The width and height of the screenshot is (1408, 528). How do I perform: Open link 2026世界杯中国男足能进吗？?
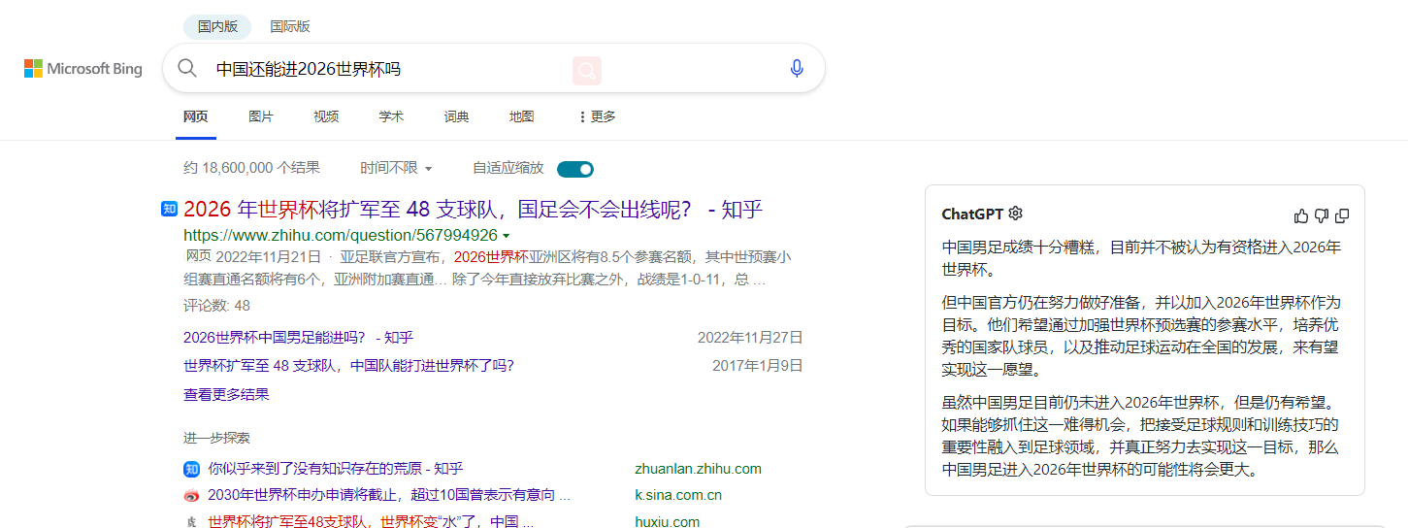point(298,338)
